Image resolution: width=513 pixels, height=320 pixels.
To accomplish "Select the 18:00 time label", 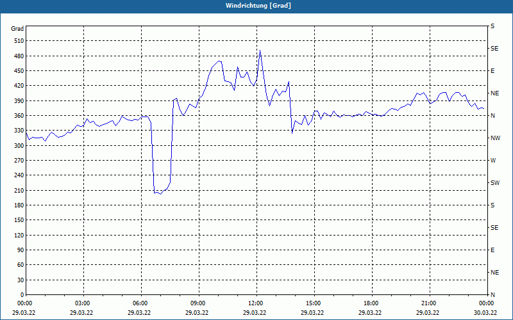I will [372, 303].
